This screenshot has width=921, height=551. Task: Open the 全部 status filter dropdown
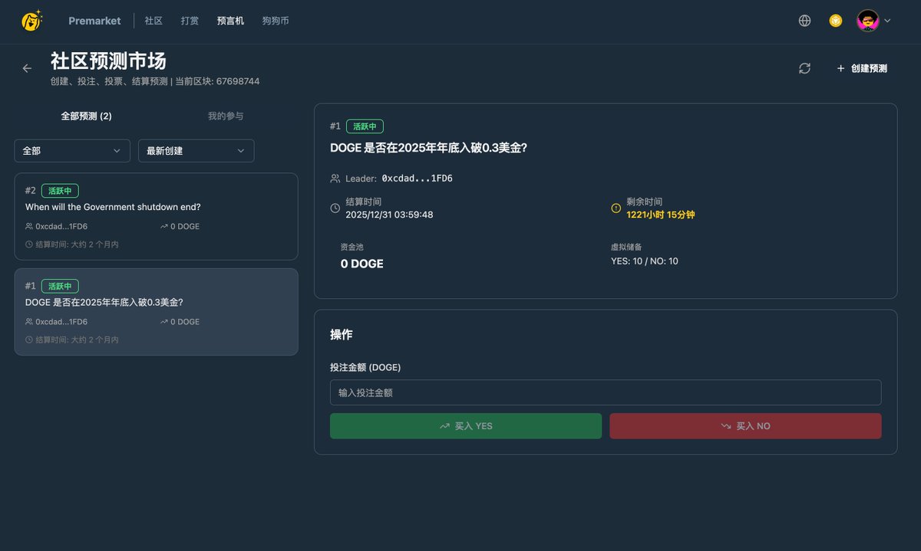(72, 151)
